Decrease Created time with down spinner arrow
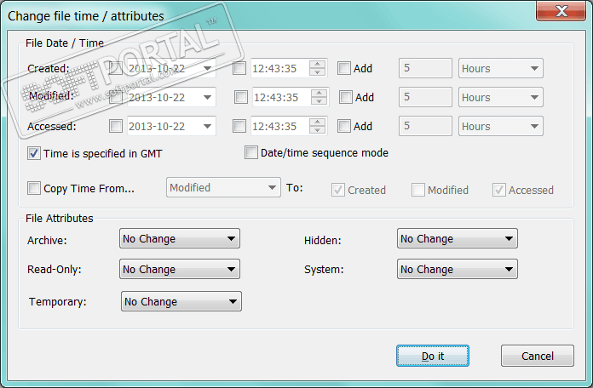The image size is (593, 388). click(x=317, y=72)
